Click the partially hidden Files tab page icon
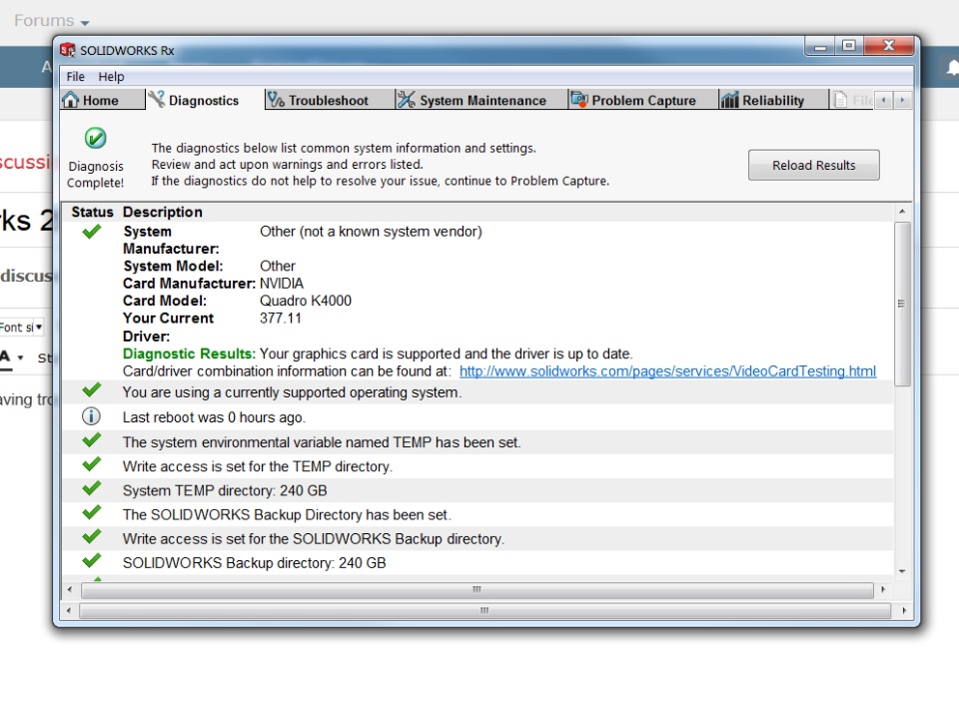The image size is (959, 702). click(840, 100)
